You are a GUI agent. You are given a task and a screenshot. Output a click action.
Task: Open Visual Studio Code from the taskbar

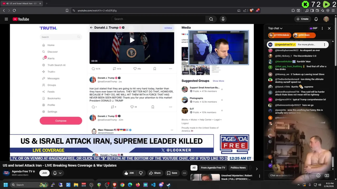pyautogui.click(x=153, y=185)
